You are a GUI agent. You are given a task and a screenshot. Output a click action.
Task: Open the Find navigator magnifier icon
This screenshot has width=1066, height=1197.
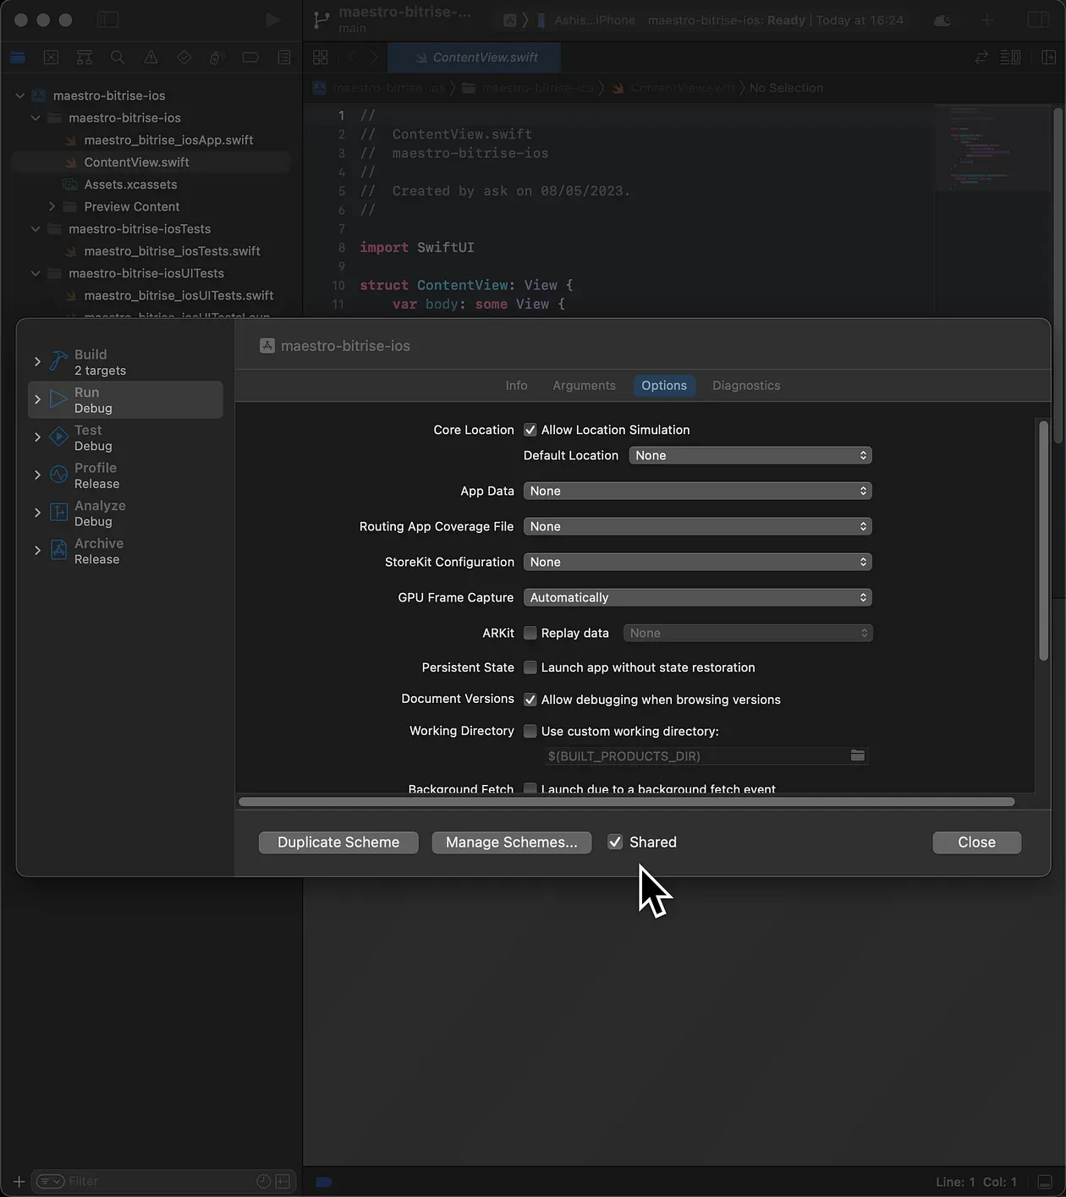(x=118, y=58)
